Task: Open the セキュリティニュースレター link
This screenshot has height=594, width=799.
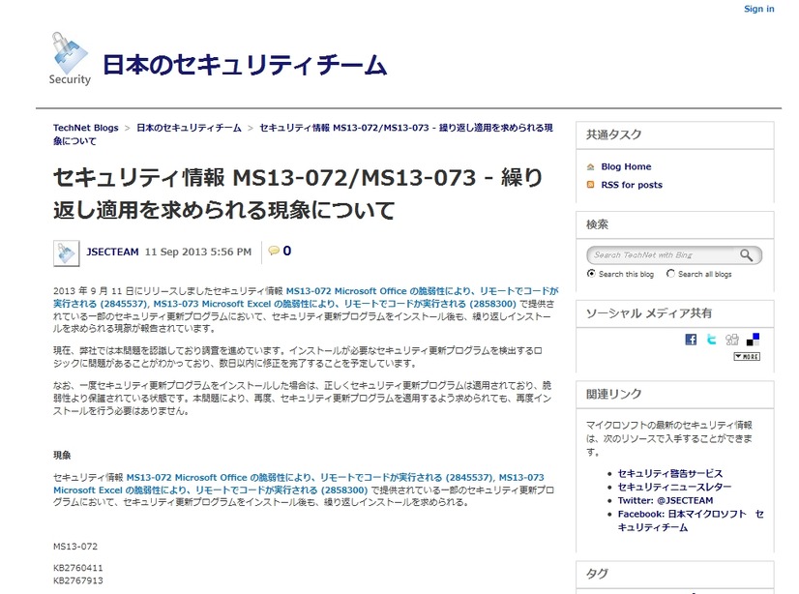Action: click(x=674, y=487)
